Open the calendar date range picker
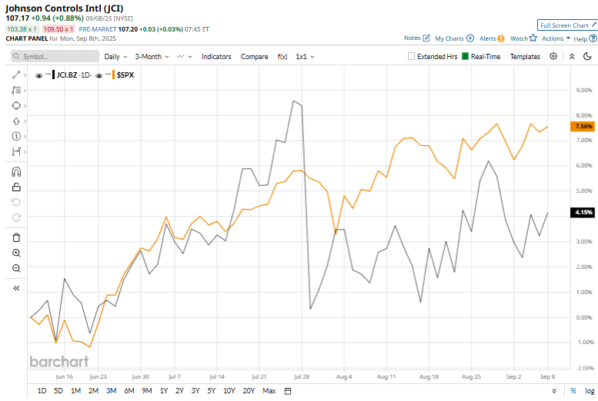The width and height of the screenshot is (598, 401). (288, 391)
